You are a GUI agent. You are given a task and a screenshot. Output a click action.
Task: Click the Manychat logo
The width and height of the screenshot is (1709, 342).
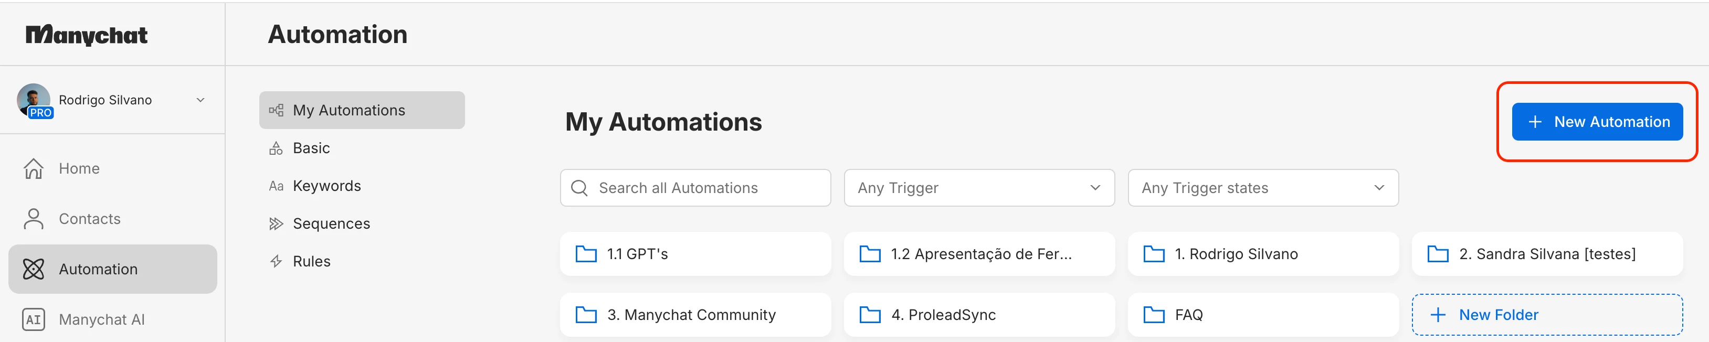point(86,35)
